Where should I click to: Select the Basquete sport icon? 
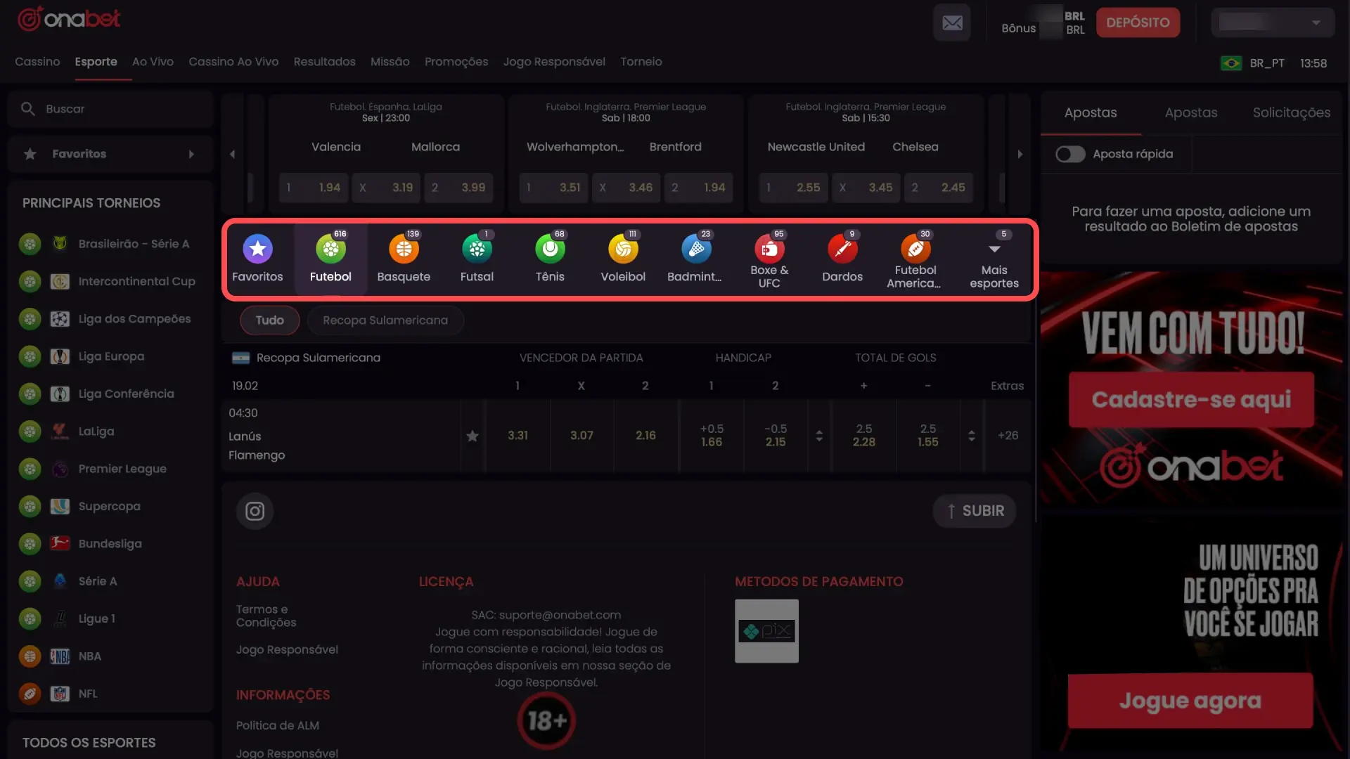pos(404,249)
